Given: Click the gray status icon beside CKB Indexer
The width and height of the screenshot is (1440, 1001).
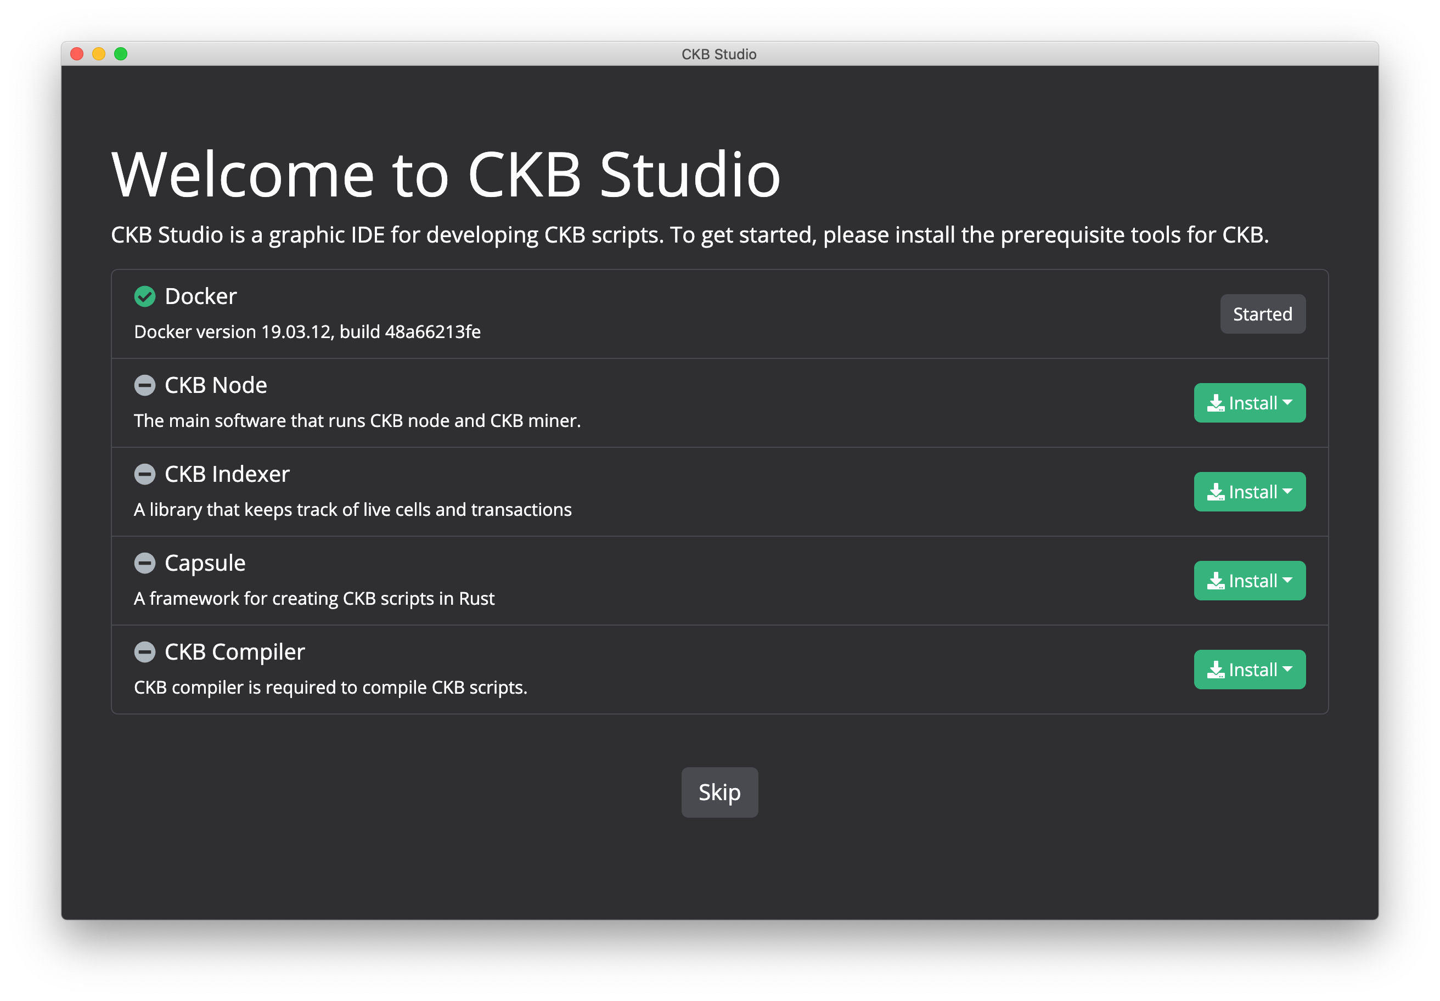Looking at the screenshot, I should tap(145, 474).
